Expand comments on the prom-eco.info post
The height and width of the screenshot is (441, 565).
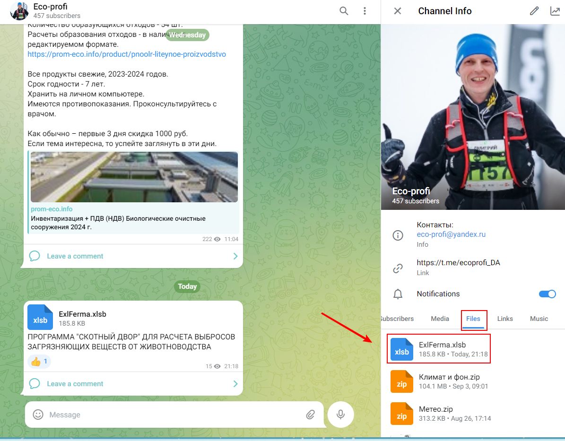[x=132, y=256]
